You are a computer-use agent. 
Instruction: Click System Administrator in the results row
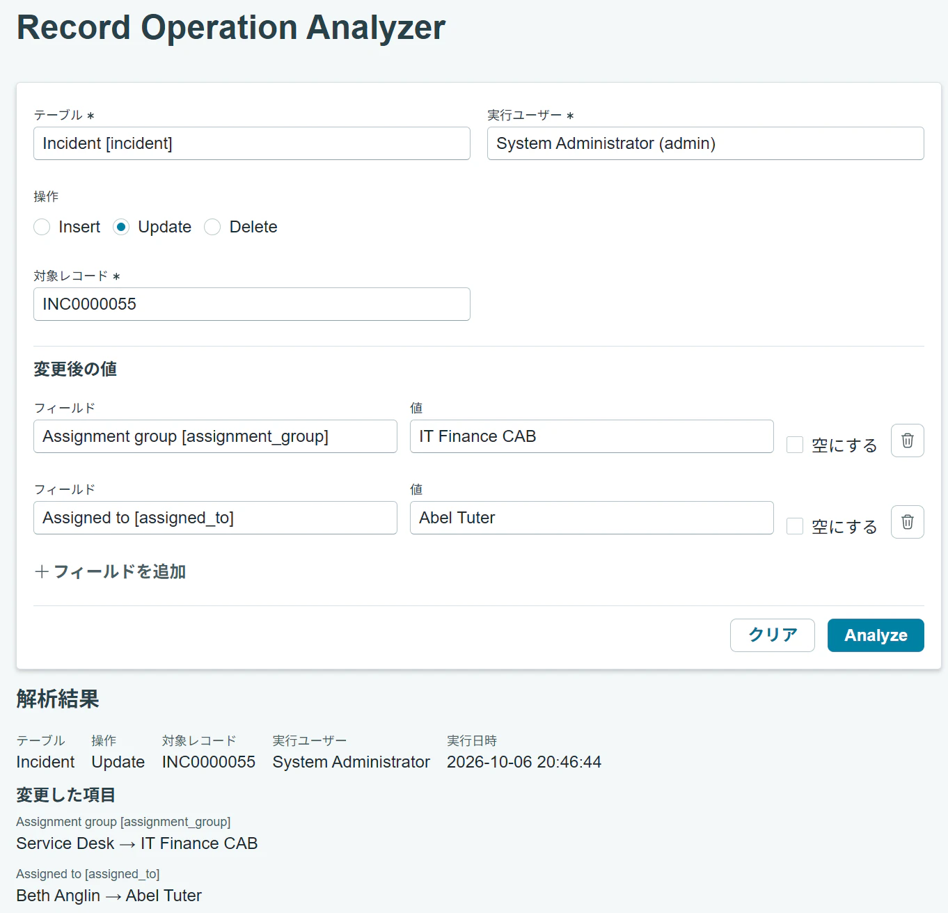pos(351,762)
